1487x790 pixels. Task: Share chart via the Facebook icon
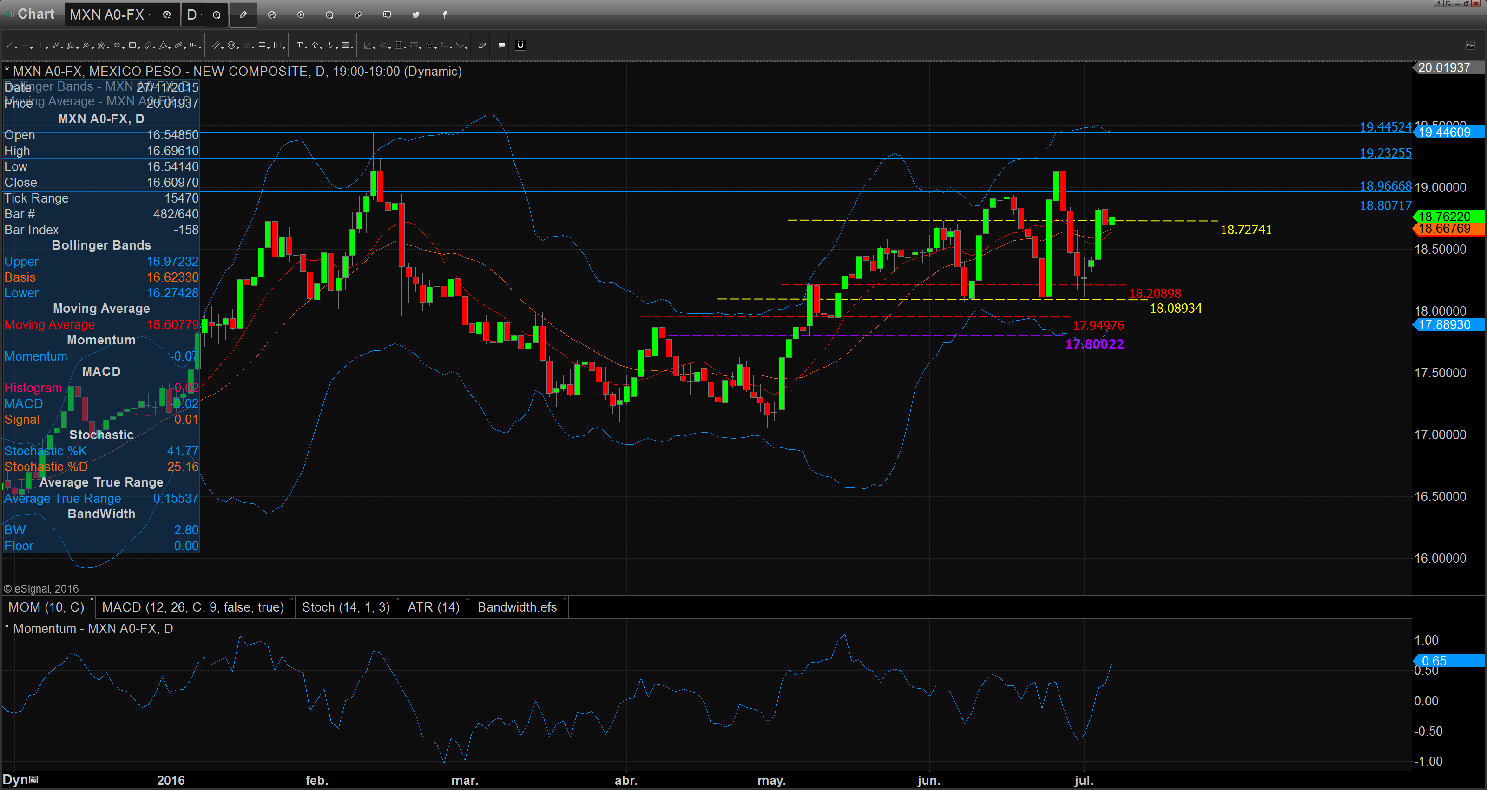[x=445, y=14]
